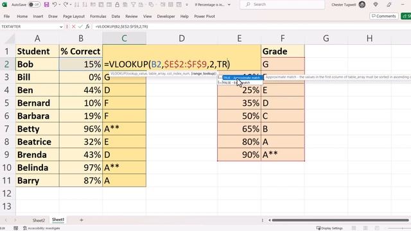Open the Data ribbon tab
Viewport: 411px width, 231px height.
[116, 16]
